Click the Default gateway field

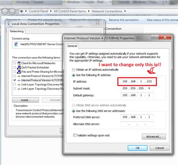(x=137, y=95)
